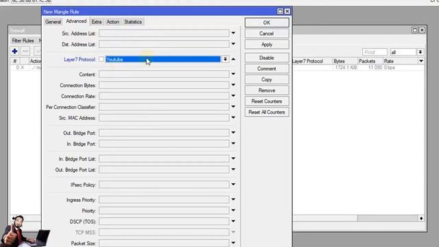This screenshot has height=247, width=439.
Task: Expand the Dst. Address List field
Action: coord(233,44)
